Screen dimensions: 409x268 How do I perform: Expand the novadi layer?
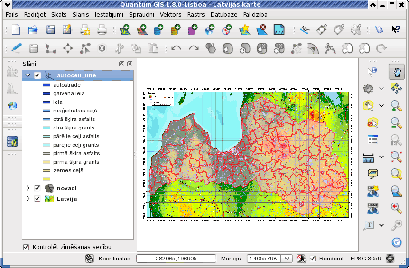(x=28, y=188)
